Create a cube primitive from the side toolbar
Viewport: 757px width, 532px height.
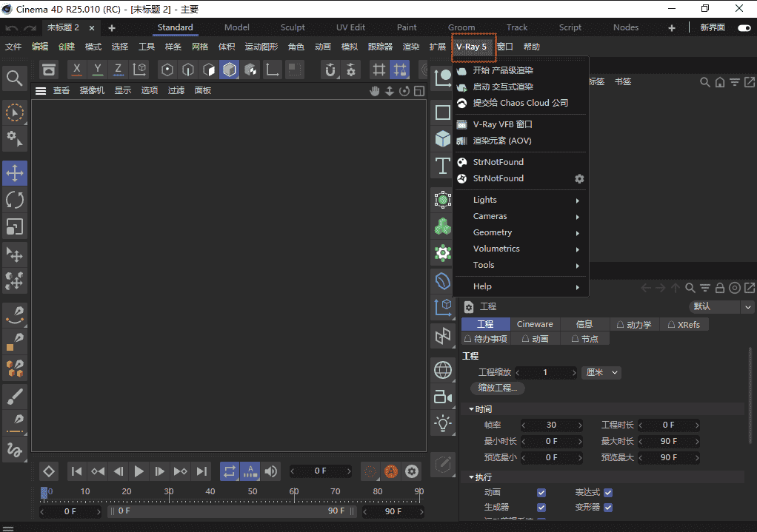[441, 138]
